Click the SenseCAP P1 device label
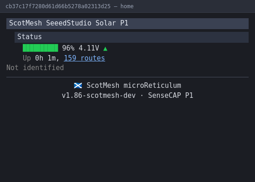The image size is (255, 182). coord(171,96)
